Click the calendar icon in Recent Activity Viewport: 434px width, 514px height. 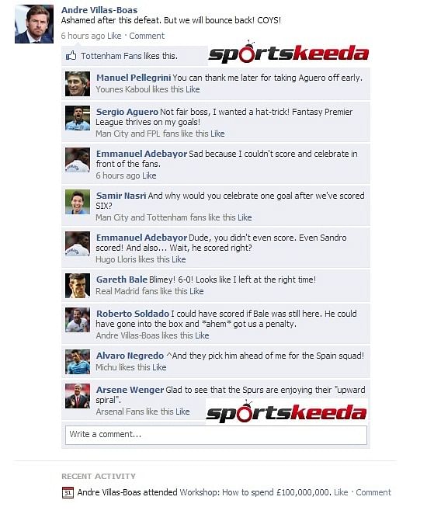68,492
